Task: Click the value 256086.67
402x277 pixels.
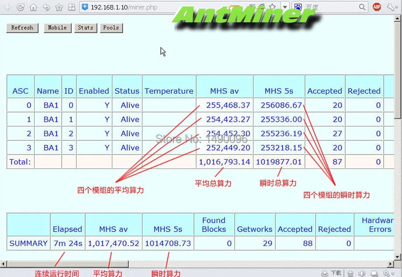Action: 281,105
